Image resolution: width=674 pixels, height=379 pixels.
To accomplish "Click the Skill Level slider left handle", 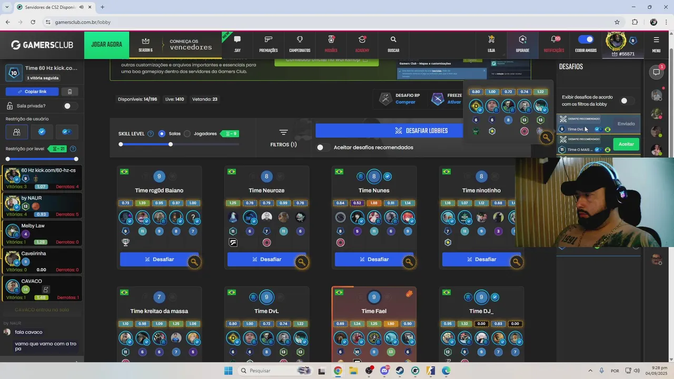I will pos(121,144).
